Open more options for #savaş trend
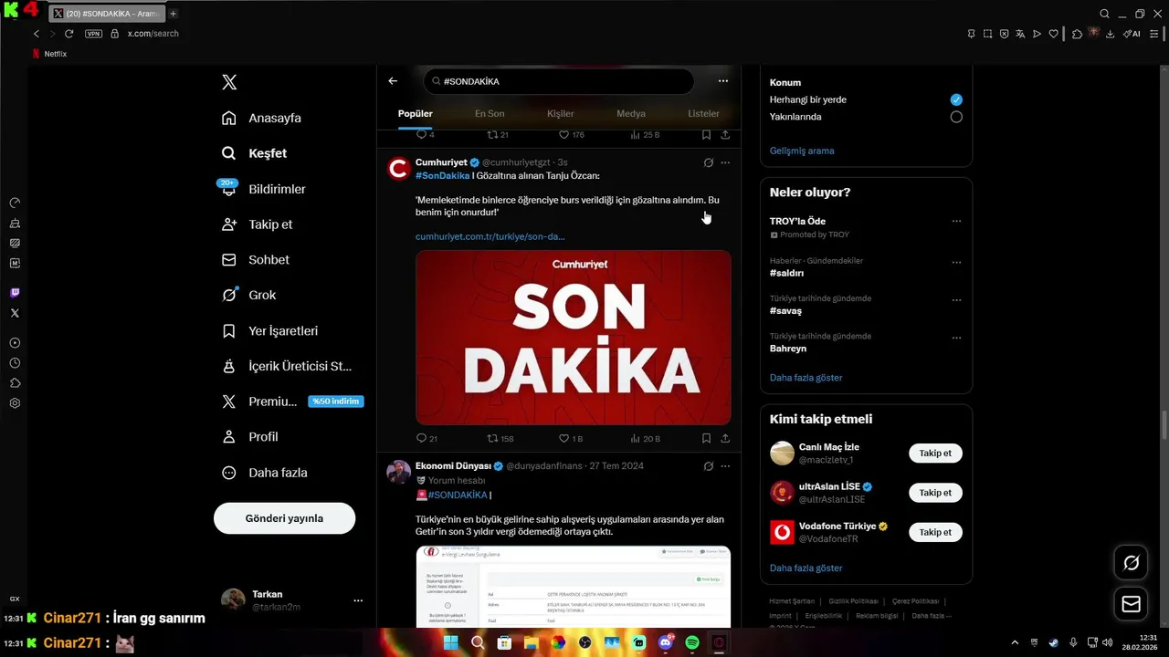The width and height of the screenshot is (1169, 657). [x=956, y=299]
